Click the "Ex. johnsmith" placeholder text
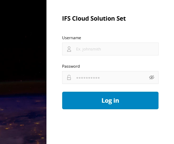This screenshot has width=174, height=144. [88, 49]
